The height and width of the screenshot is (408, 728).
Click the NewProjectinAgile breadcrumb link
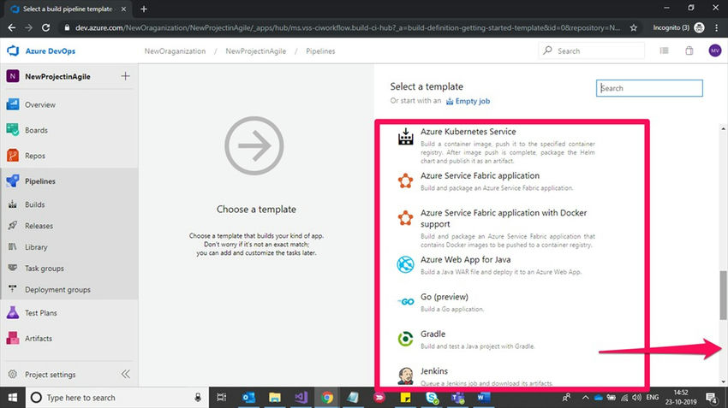pyautogui.click(x=256, y=51)
